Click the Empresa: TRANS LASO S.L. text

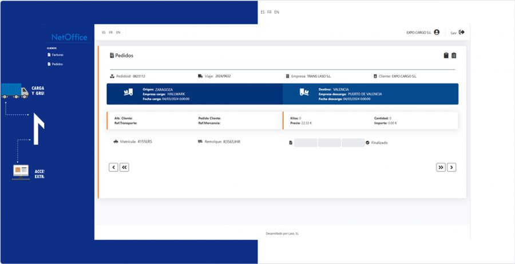311,76
